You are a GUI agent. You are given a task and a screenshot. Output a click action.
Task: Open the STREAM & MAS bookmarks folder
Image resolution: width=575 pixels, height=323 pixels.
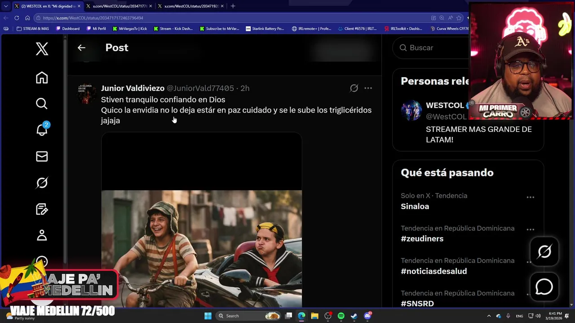(33, 29)
